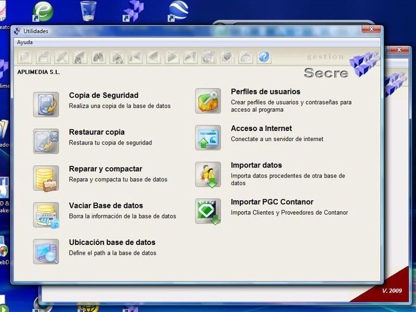Open the blue question mark help icon

click(264, 57)
